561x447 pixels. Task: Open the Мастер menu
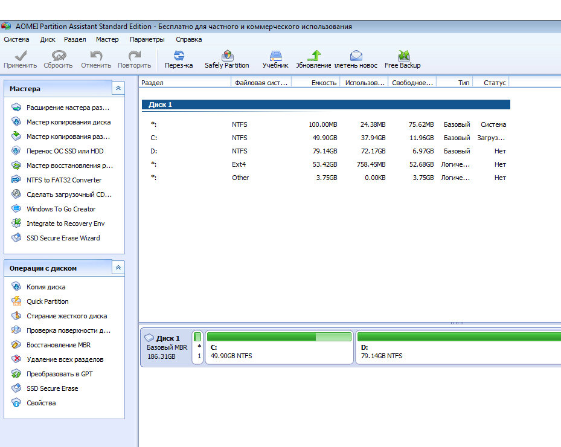(107, 39)
